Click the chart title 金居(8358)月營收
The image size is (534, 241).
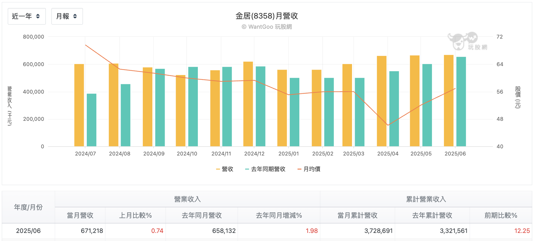point(267,16)
